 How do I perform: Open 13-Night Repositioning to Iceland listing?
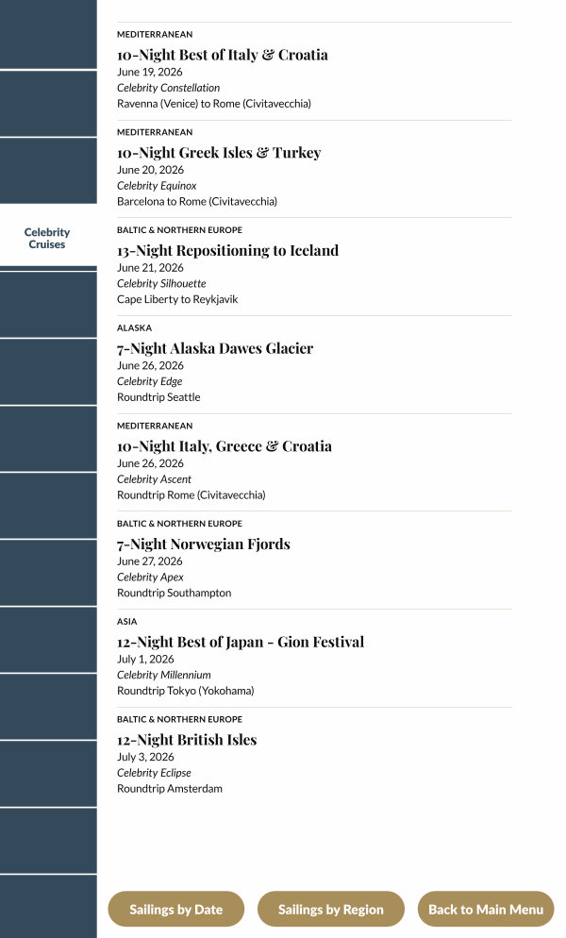point(227,251)
